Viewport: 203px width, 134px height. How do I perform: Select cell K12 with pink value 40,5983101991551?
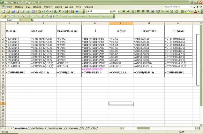coord(95,69)
